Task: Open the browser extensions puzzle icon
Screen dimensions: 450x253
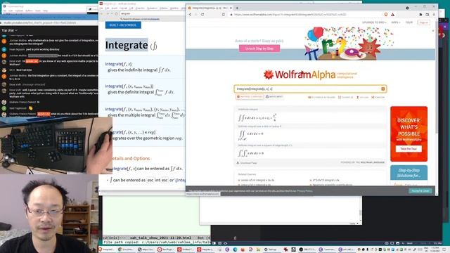Action: pyautogui.click(x=420, y=14)
